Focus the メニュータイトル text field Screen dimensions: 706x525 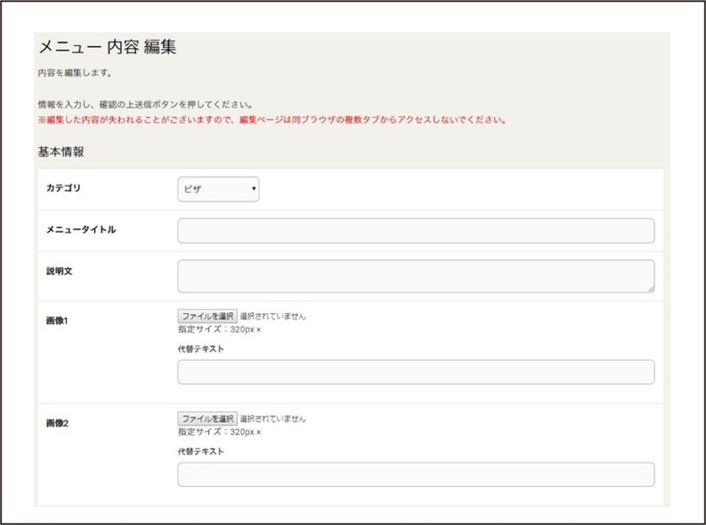point(416,231)
